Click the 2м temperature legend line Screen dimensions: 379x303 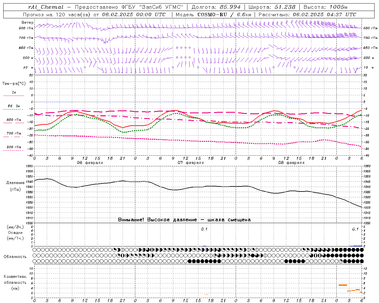pos(14,94)
